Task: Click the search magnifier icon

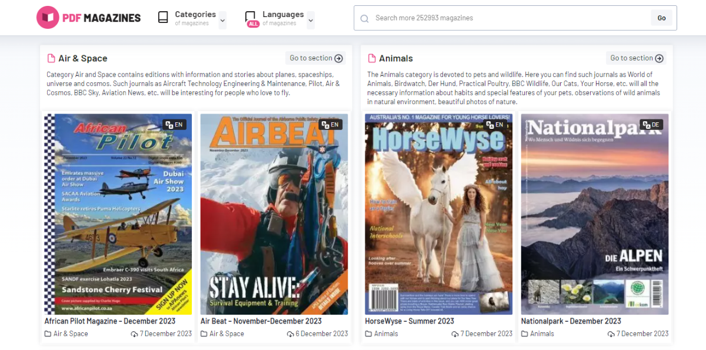Action: click(365, 18)
